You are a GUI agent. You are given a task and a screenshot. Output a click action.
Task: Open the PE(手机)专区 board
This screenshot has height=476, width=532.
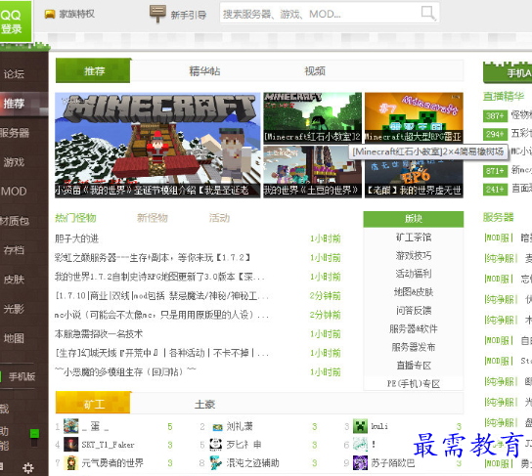click(x=414, y=383)
